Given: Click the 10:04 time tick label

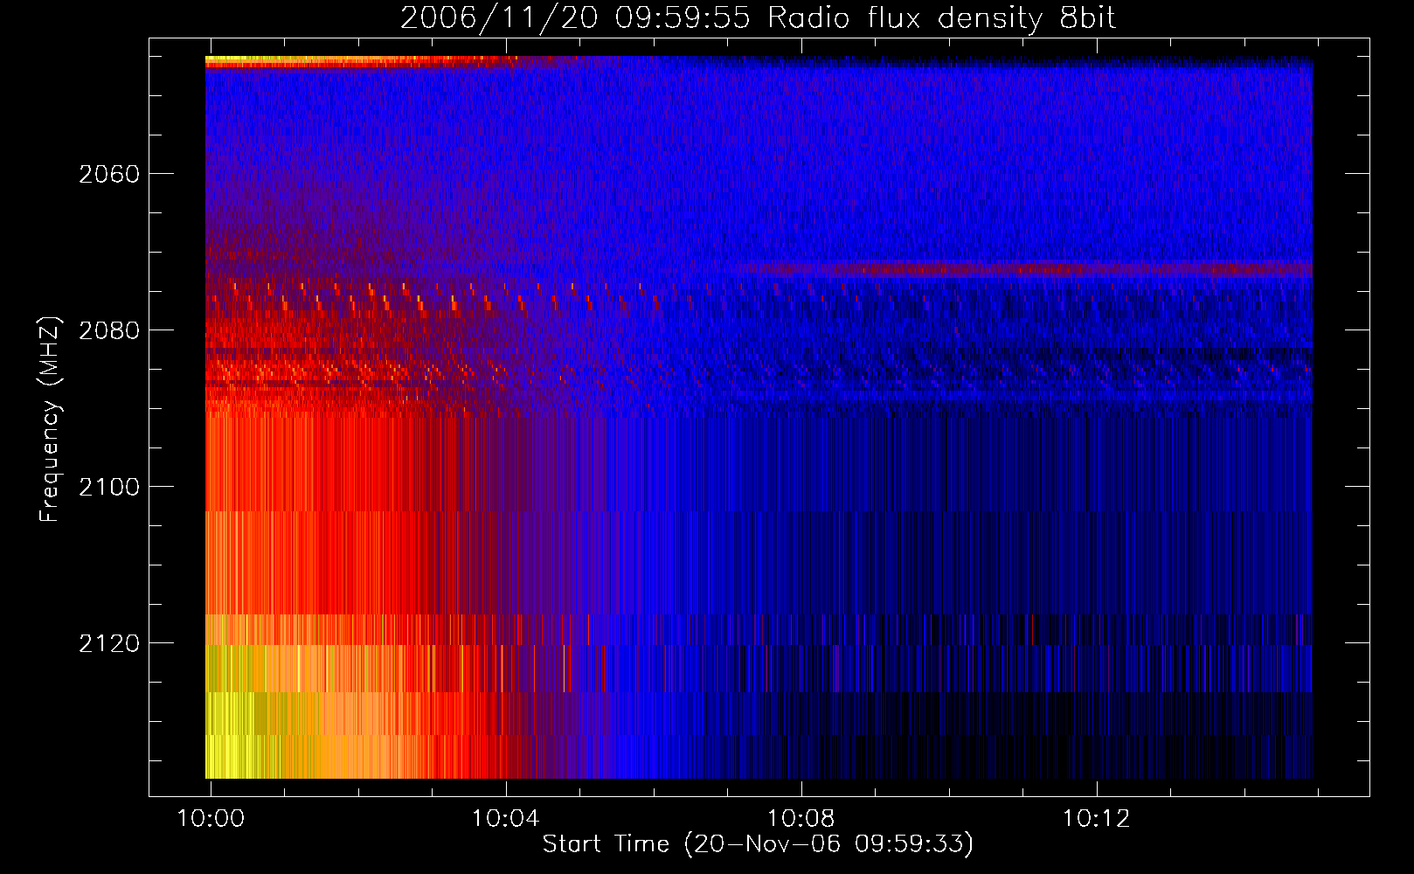Looking at the screenshot, I should point(506,818).
